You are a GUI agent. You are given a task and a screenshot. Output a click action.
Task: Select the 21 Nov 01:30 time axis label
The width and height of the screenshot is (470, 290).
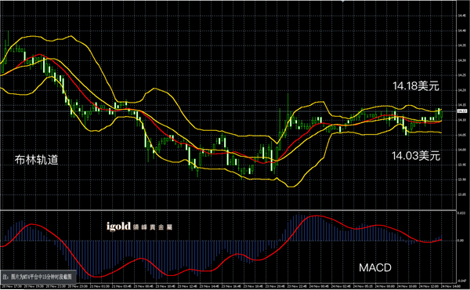[101, 286]
